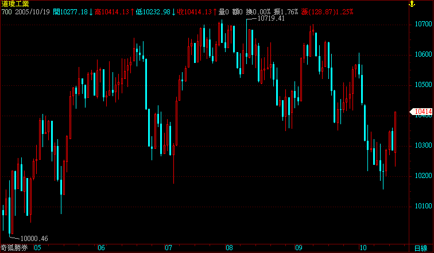Click month 09 on time axis
The width and height of the screenshot is (434, 253).
pos(299,248)
